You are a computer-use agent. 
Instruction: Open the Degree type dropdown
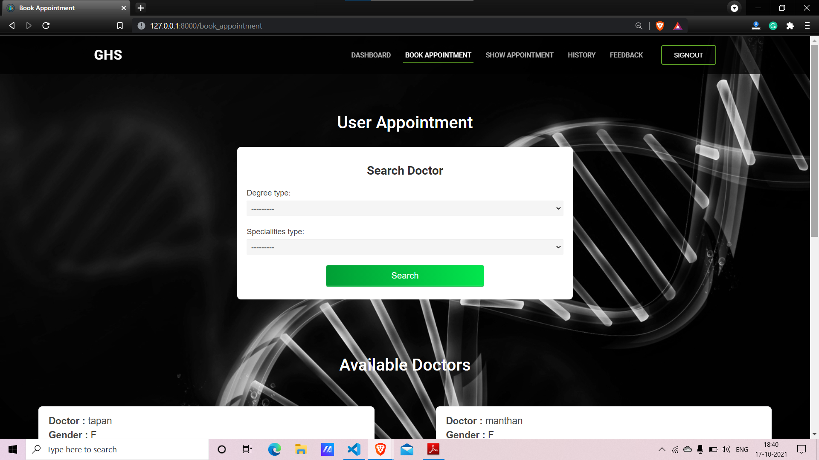pos(404,208)
